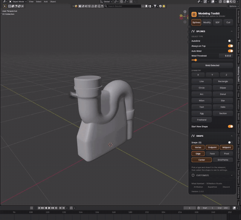Screen dimensions: 241x220
Task: Open the Object menu
Action: pyautogui.click(x=53, y=2)
